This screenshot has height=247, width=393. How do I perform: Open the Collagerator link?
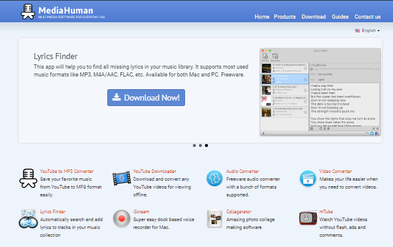239,211
